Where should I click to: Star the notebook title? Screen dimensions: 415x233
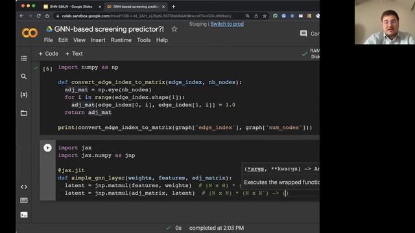(174, 29)
